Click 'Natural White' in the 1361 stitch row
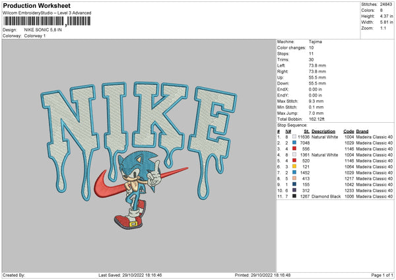The image size is (396, 280). (325, 155)
